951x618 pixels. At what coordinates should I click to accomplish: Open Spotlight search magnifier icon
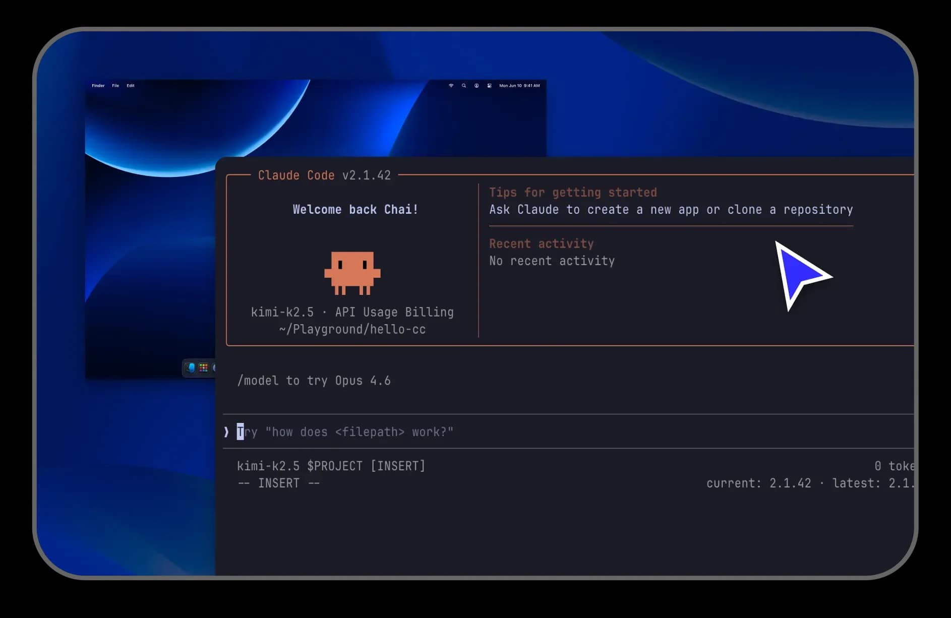(x=464, y=86)
